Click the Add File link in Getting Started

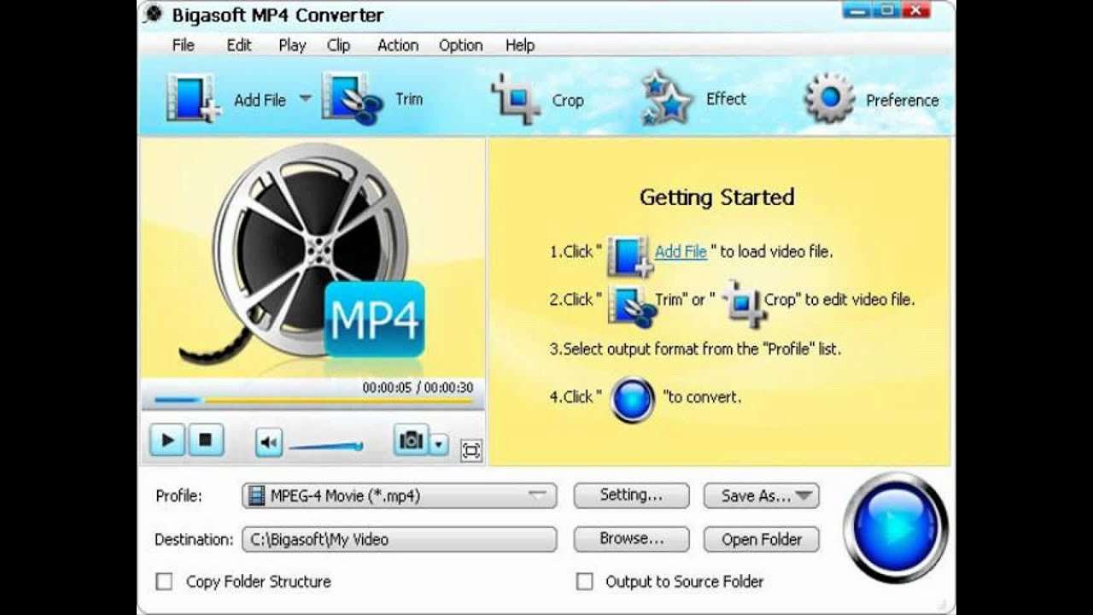tap(681, 252)
